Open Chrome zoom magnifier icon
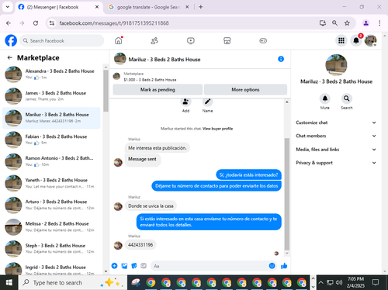 click(334, 23)
